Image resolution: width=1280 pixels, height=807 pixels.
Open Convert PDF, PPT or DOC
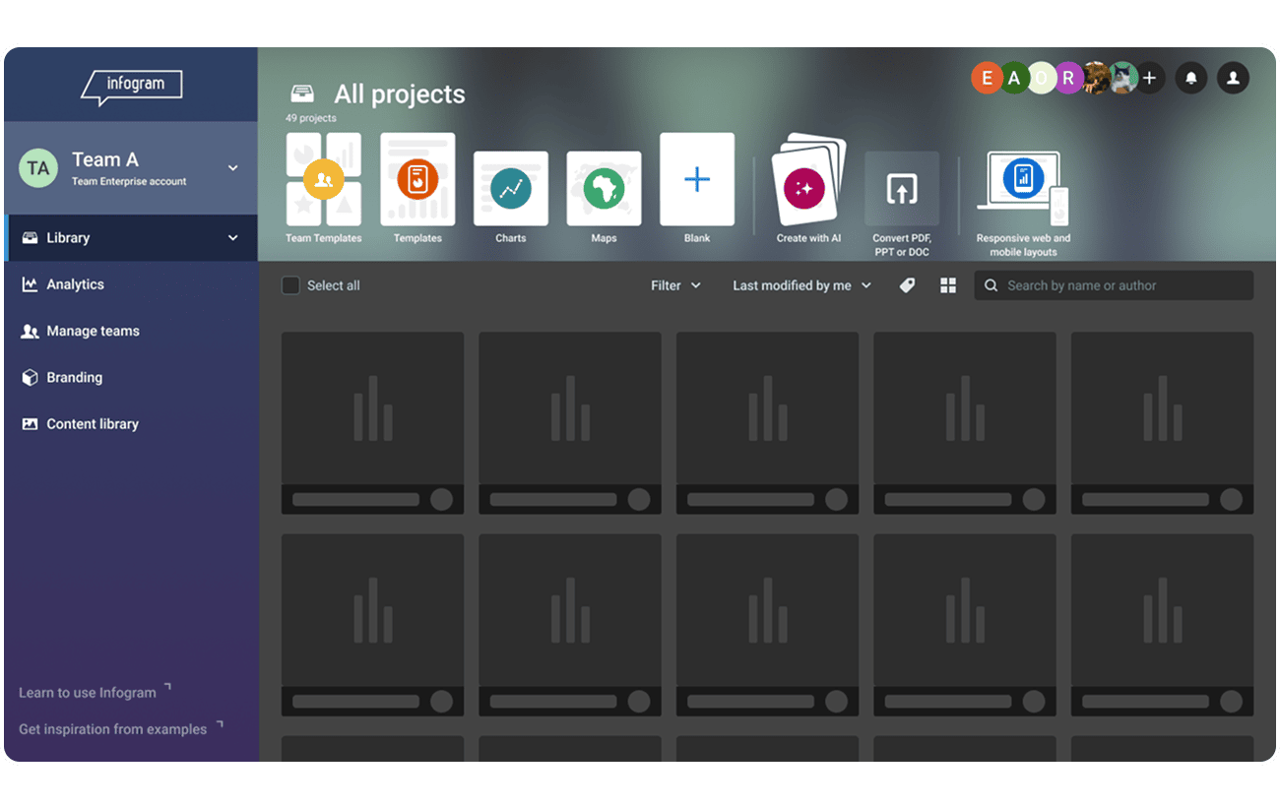click(x=902, y=205)
